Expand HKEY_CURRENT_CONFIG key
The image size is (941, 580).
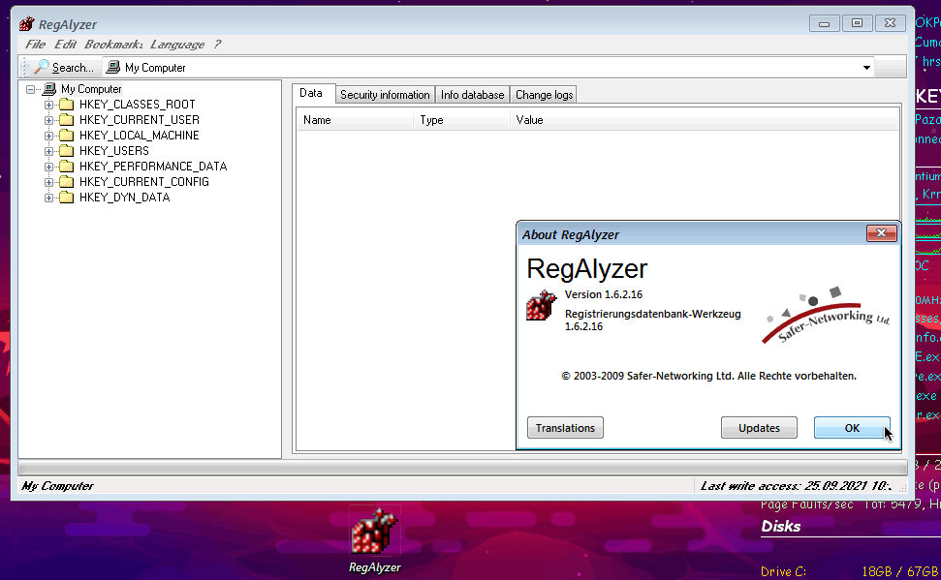click(49, 182)
